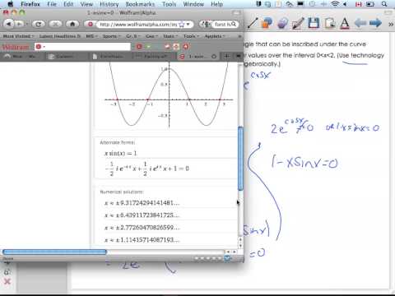Open the Bookmarks menu
The height and width of the screenshot is (296, 395).
[x=140, y=4]
